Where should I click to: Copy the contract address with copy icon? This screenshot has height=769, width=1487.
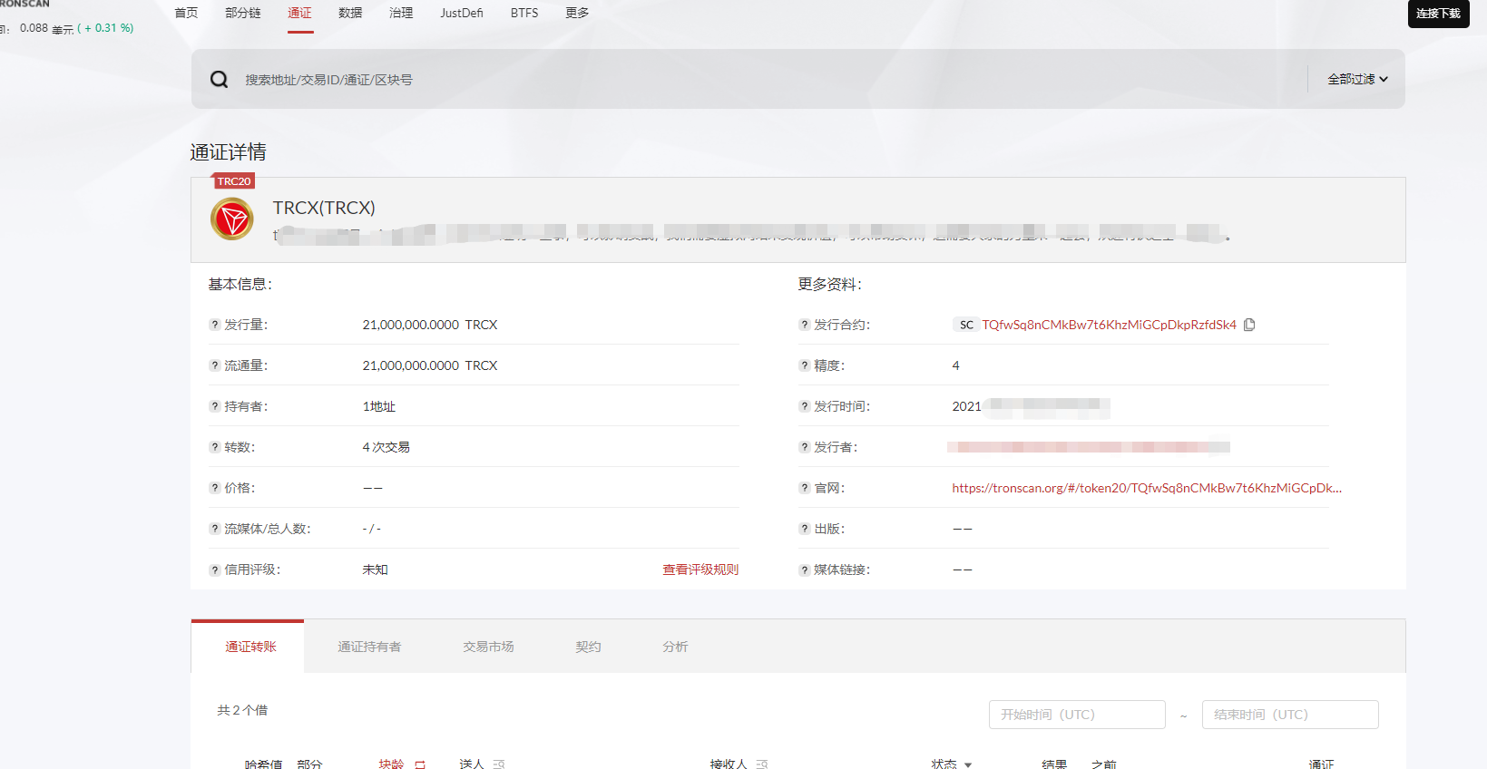(x=1249, y=325)
